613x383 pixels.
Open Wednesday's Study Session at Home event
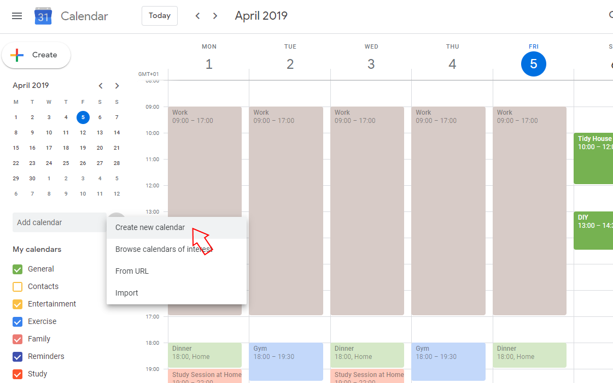pos(367,376)
